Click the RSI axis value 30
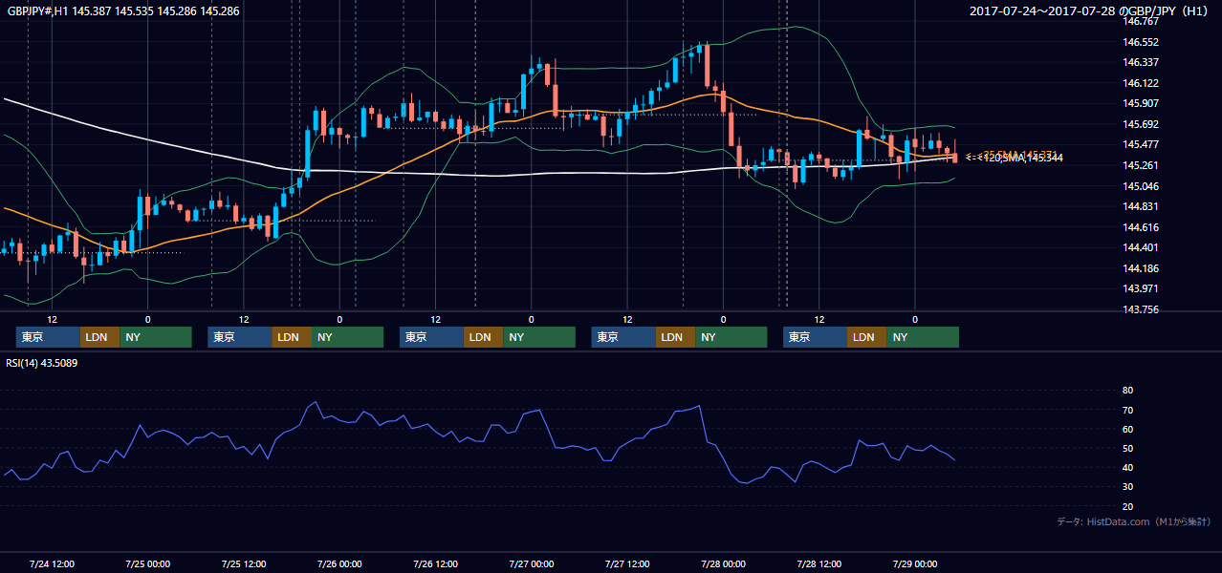This screenshot has height=573, width=1222. coord(1127,487)
